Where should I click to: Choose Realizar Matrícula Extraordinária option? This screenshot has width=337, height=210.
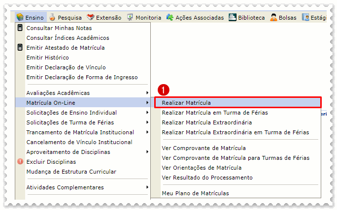[206, 122]
